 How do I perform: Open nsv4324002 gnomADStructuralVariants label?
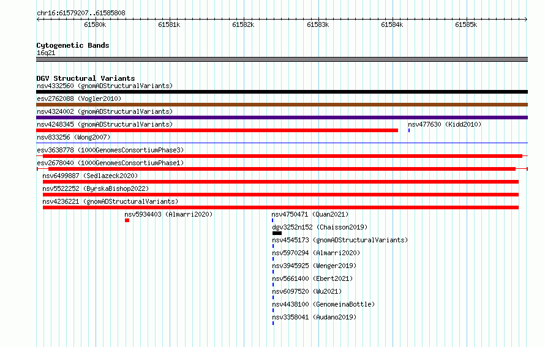click(105, 111)
